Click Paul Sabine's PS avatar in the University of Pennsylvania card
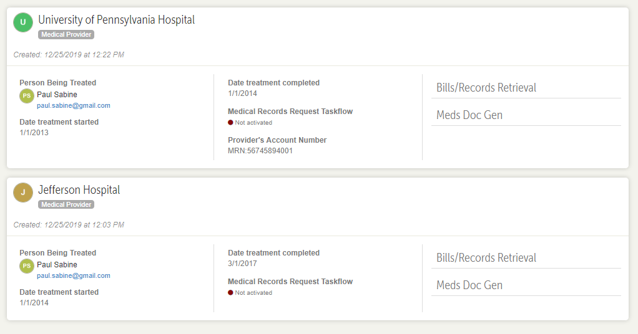The height and width of the screenshot is (334, 638). point(27,95)
